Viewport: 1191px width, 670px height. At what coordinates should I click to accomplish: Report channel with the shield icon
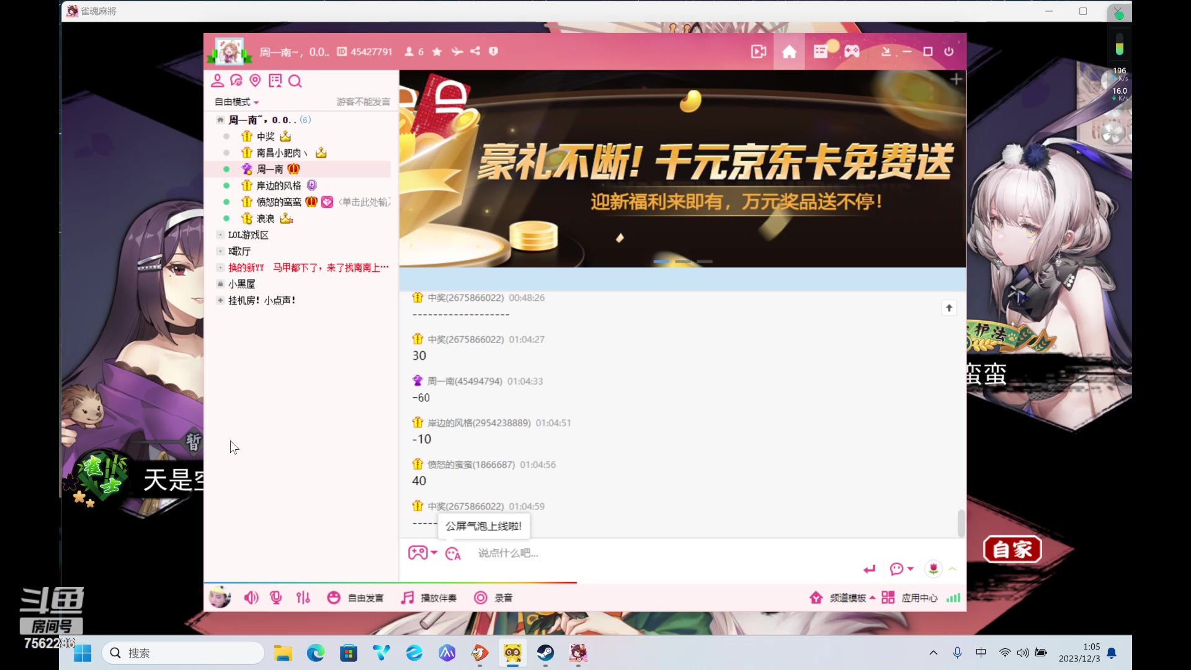pyautogui.click(x=493, y=51)
